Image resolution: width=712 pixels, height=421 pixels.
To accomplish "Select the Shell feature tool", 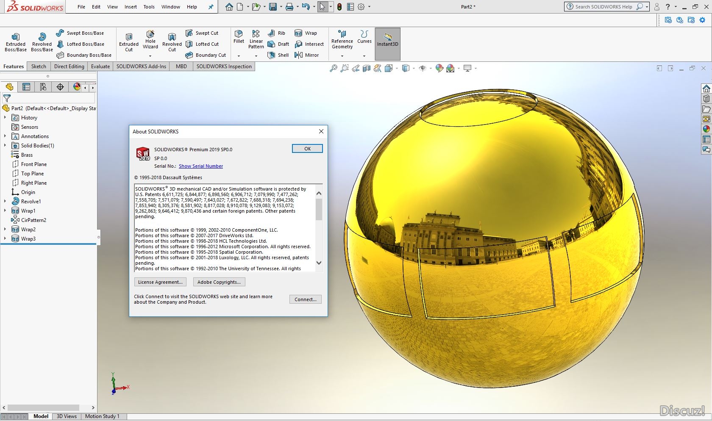I will (x=278, y=55).
